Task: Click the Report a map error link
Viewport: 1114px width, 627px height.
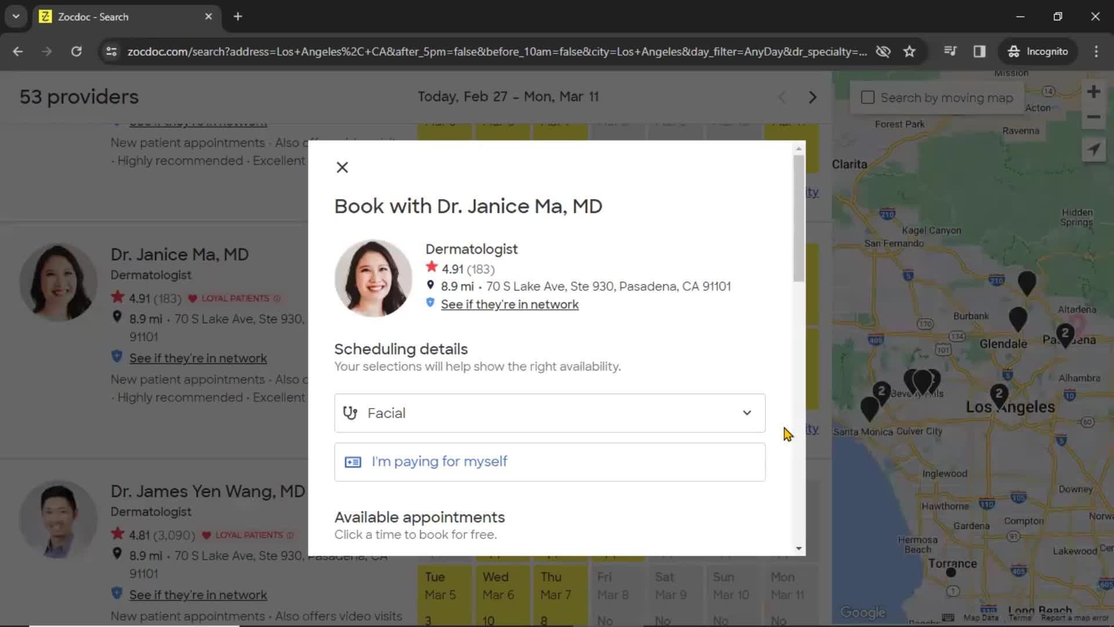Action: click(x=1075, y=618)
